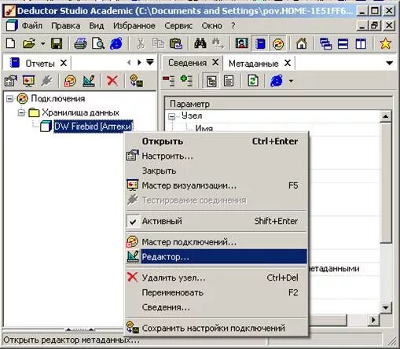Click the Connection wizard icon in panel toolbar
The image size is (400, 349).
(70, 81)
